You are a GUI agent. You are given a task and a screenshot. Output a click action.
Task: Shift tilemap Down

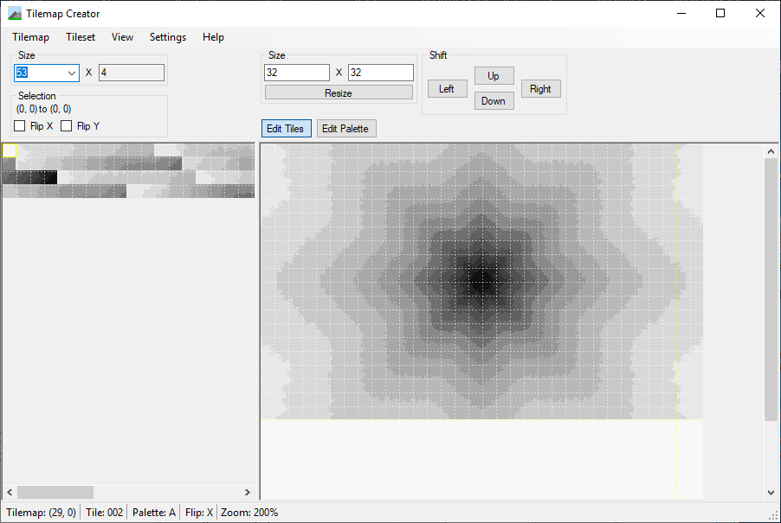(494, 101)
